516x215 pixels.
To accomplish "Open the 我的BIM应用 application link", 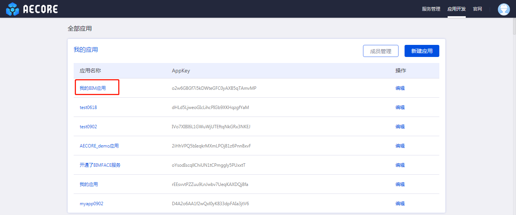I will [x=93, y=88].
